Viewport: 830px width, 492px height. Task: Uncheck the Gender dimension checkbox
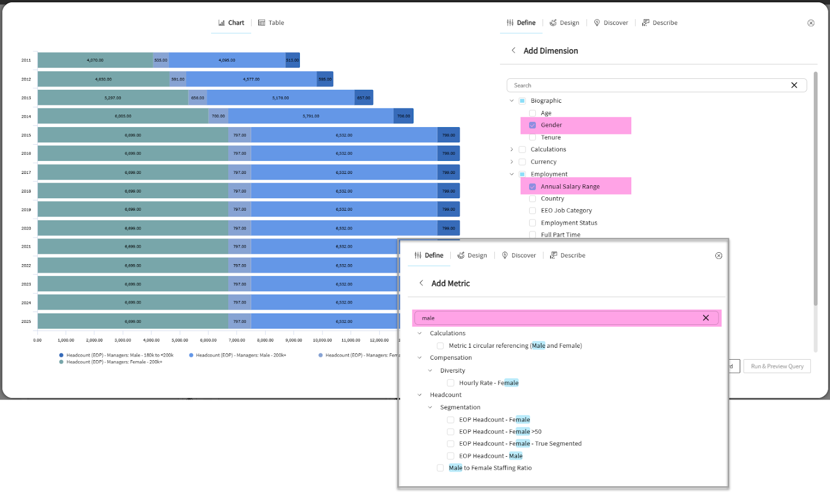coord(532,125)
